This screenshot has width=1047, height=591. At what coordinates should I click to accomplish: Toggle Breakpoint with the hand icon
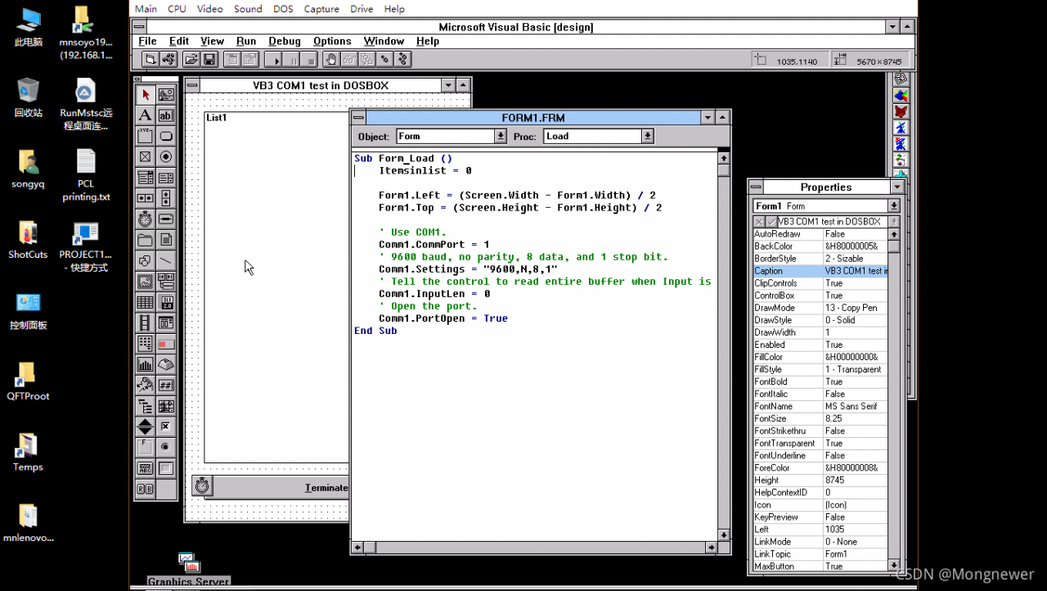(x=330, y=59)
